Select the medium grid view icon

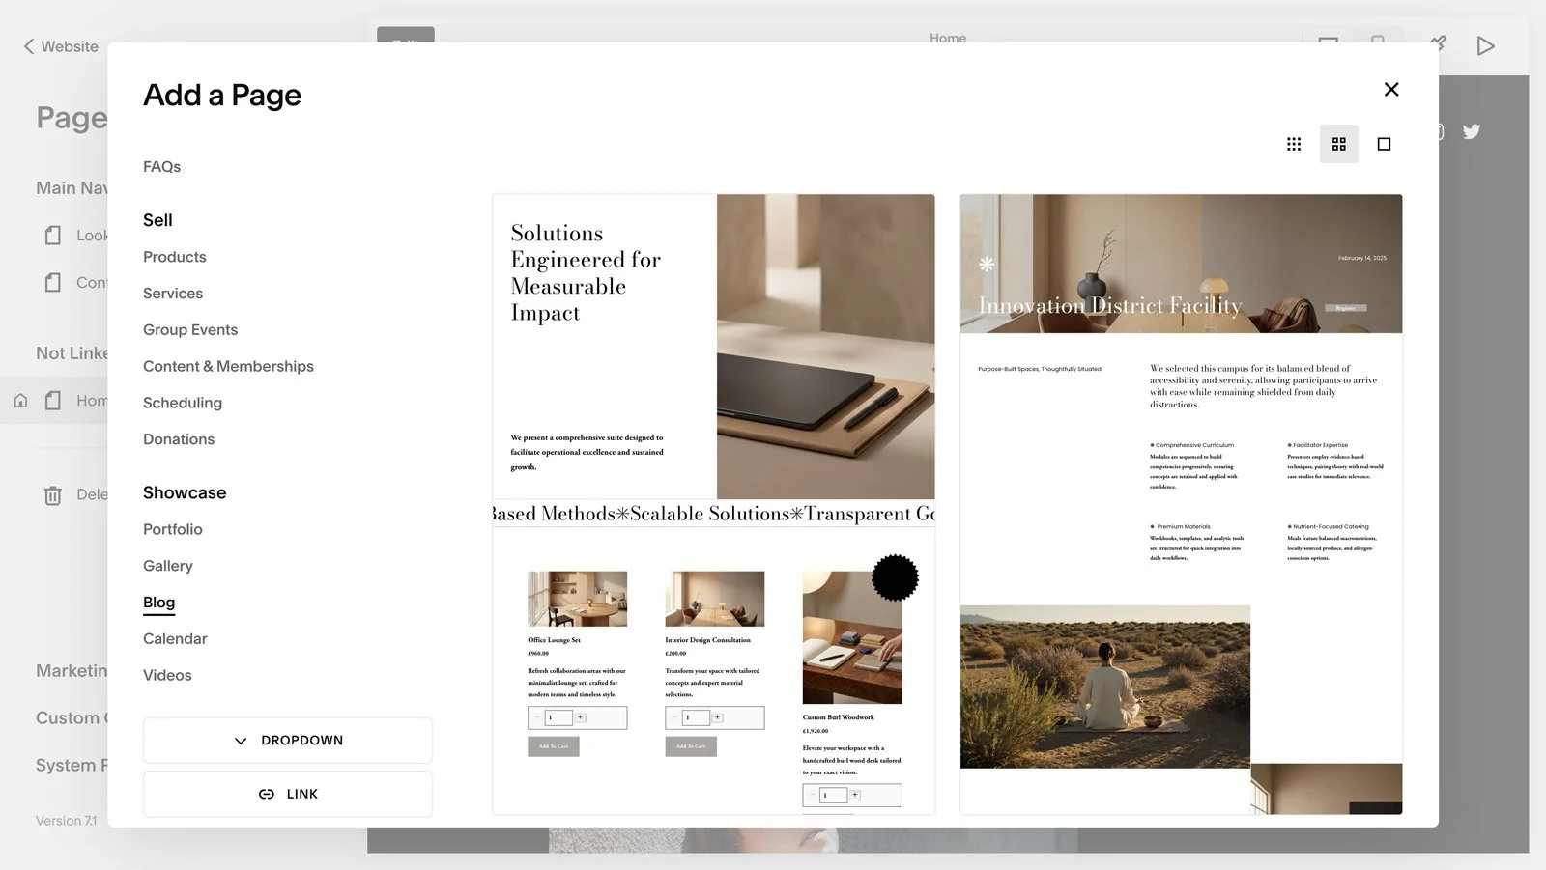(1339, 144)
